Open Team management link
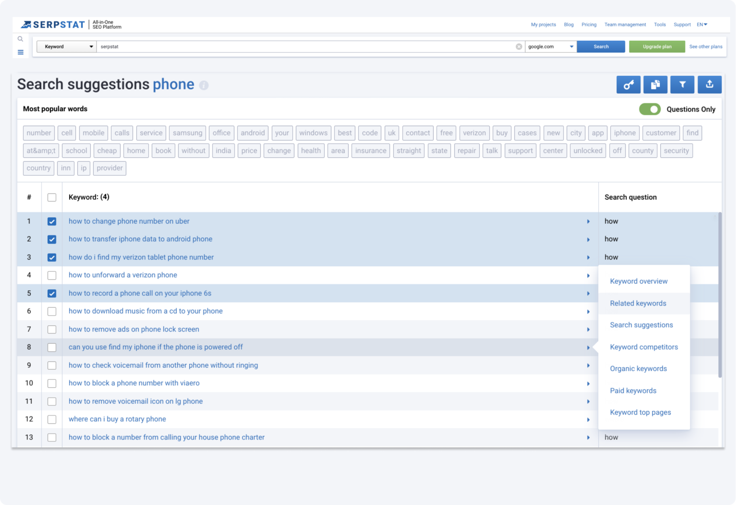The width and height of the screenshot is (736, 505). tap(625, 25)
